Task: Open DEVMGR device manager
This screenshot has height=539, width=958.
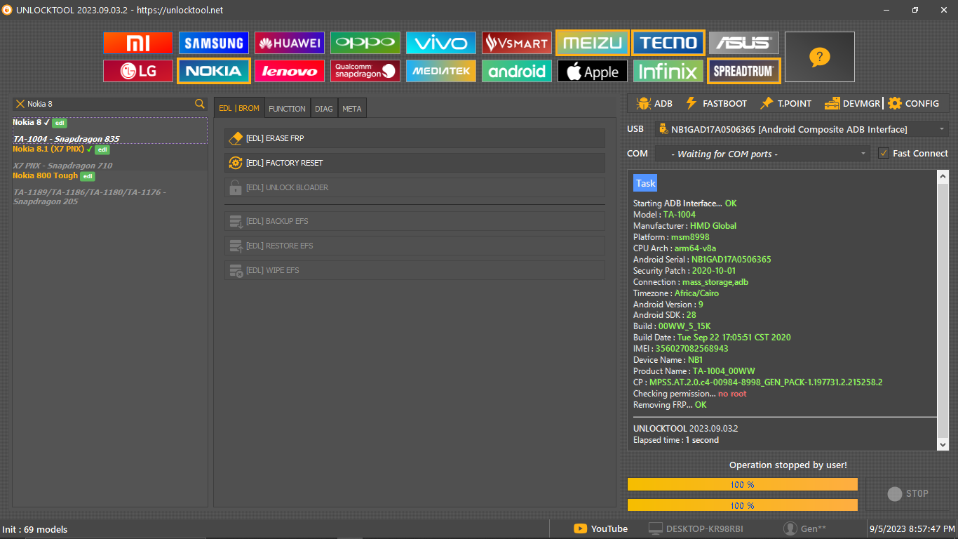Action: [852, 103]
